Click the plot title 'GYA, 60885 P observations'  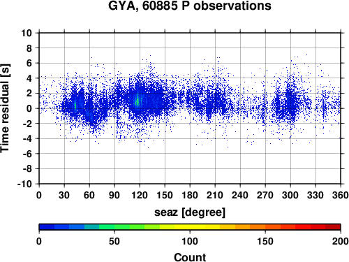(x=190, y=6)
